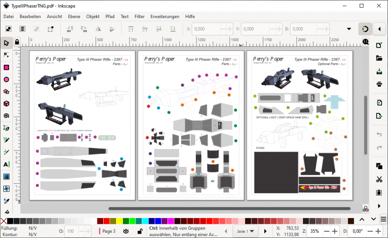Expand the command bar overflow arrow
Image resolution: width=388 pixels, height=238 pixels.
(x=379, y=206)
